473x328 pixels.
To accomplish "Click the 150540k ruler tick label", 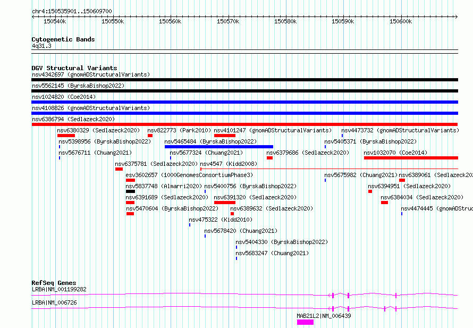I will click(x=55, y=21).
